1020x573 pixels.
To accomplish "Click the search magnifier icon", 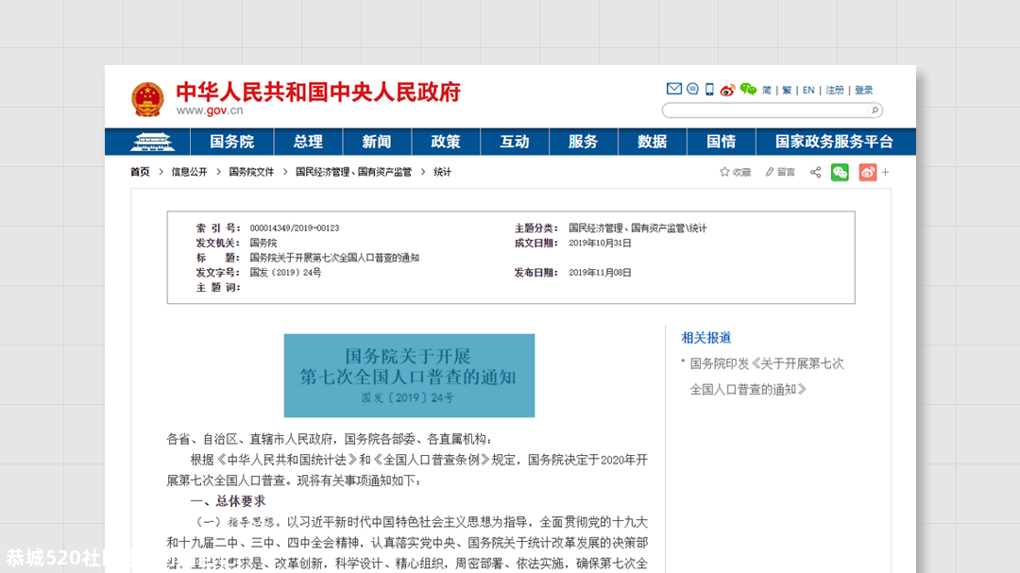I will (x=875, y=110).
